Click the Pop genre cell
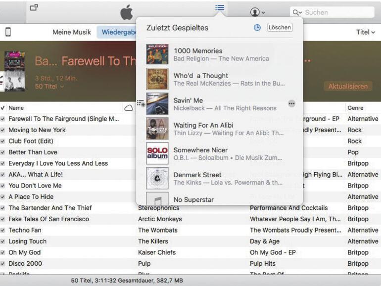Screen dimensions: 381x286 (353, 152)
